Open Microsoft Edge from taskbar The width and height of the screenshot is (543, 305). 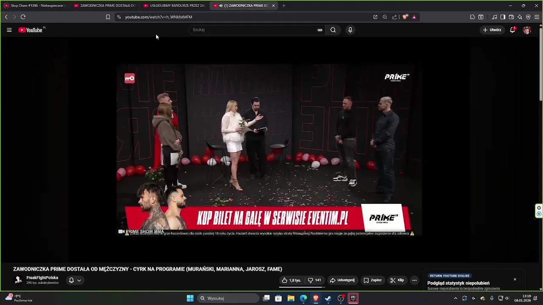pos(303,298)
